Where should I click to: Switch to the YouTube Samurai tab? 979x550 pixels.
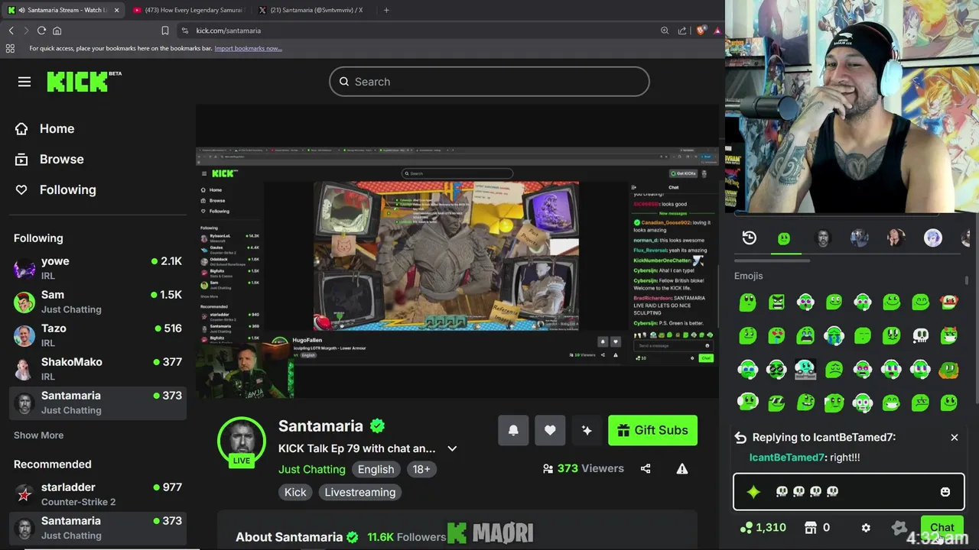[187, 10]
